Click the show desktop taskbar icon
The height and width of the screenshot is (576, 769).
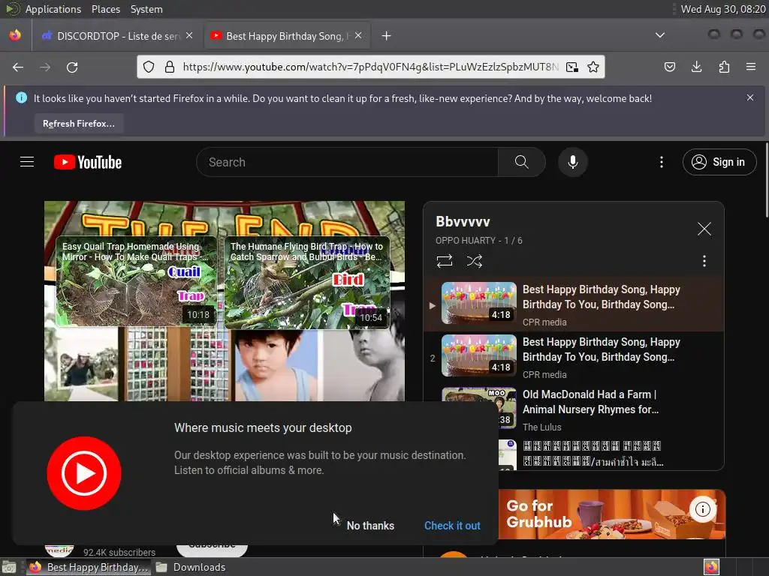9,567
